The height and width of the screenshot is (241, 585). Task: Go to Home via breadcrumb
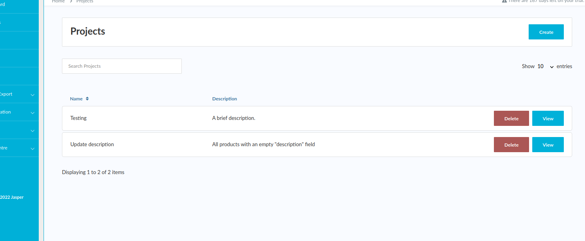tap(58, 2)
